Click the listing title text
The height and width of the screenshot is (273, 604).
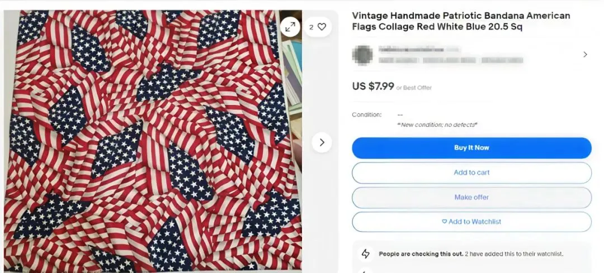[461, 22]
